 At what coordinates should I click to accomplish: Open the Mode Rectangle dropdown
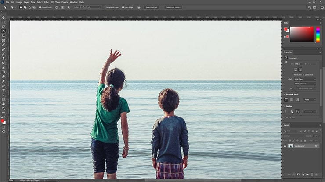point(90,7)
